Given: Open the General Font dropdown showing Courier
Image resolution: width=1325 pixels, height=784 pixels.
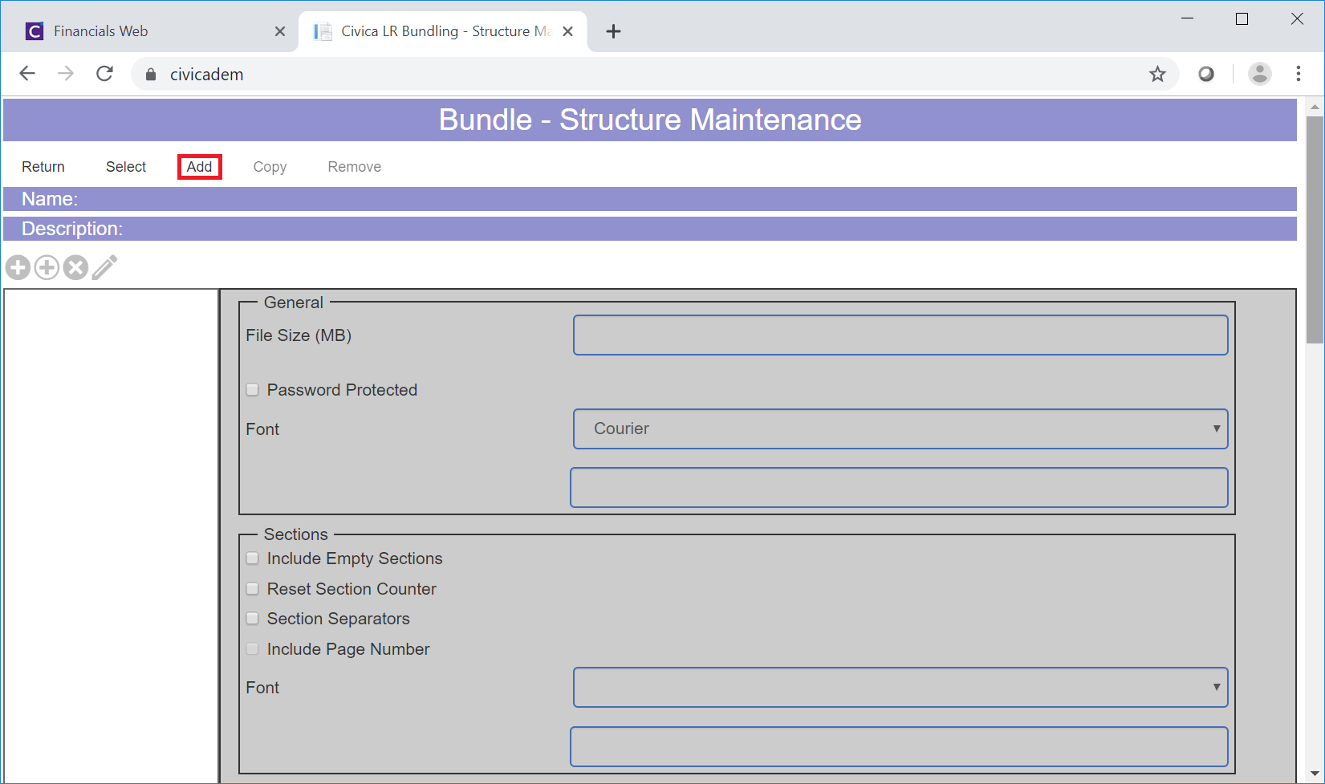Looking at the screenshot, I should (900, 429).
